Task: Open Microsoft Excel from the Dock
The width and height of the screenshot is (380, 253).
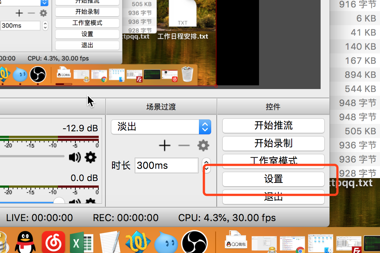Action: [x=81, y=242]
